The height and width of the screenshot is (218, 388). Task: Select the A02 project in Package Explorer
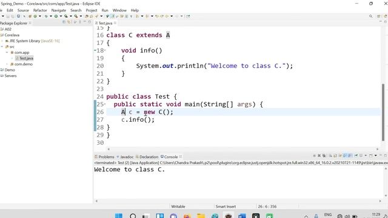tap(6, 29)
